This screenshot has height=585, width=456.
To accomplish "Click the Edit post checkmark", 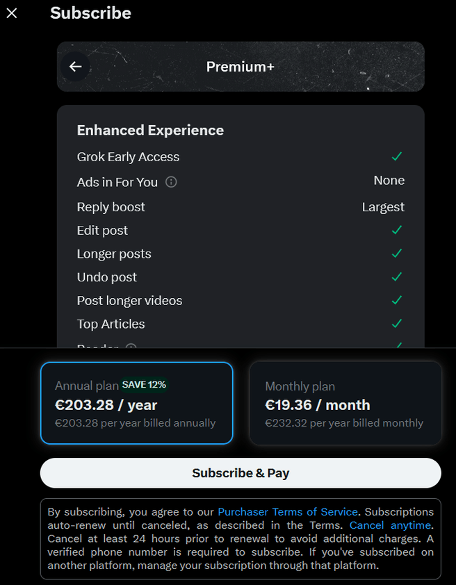I will [397, 230].
